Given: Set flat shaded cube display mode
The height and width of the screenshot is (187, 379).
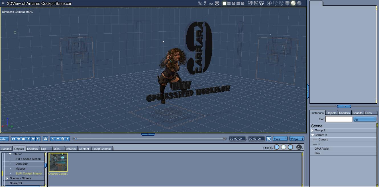Looking at the screenshot, I should [287, 3].
